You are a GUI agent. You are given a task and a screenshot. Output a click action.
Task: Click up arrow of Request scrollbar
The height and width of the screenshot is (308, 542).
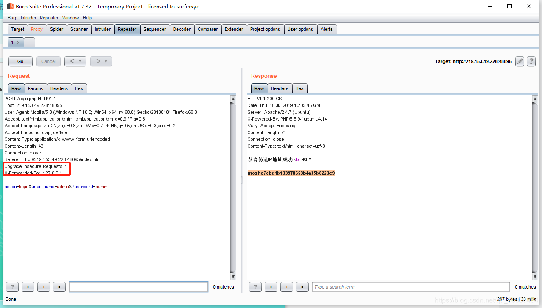(233, 99)
